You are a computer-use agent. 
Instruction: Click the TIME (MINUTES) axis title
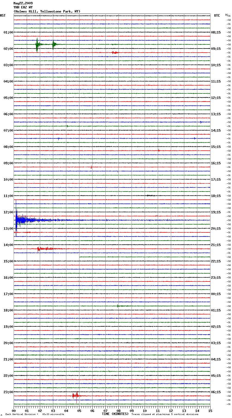point(115,414)
